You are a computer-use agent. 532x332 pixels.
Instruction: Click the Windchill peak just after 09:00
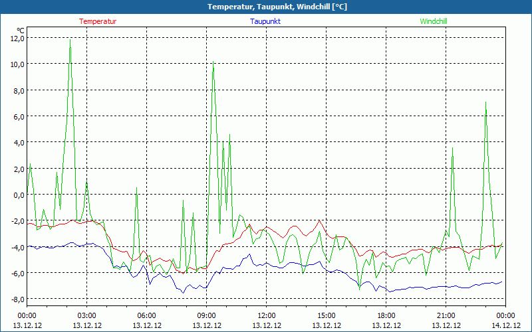(213, 62)
